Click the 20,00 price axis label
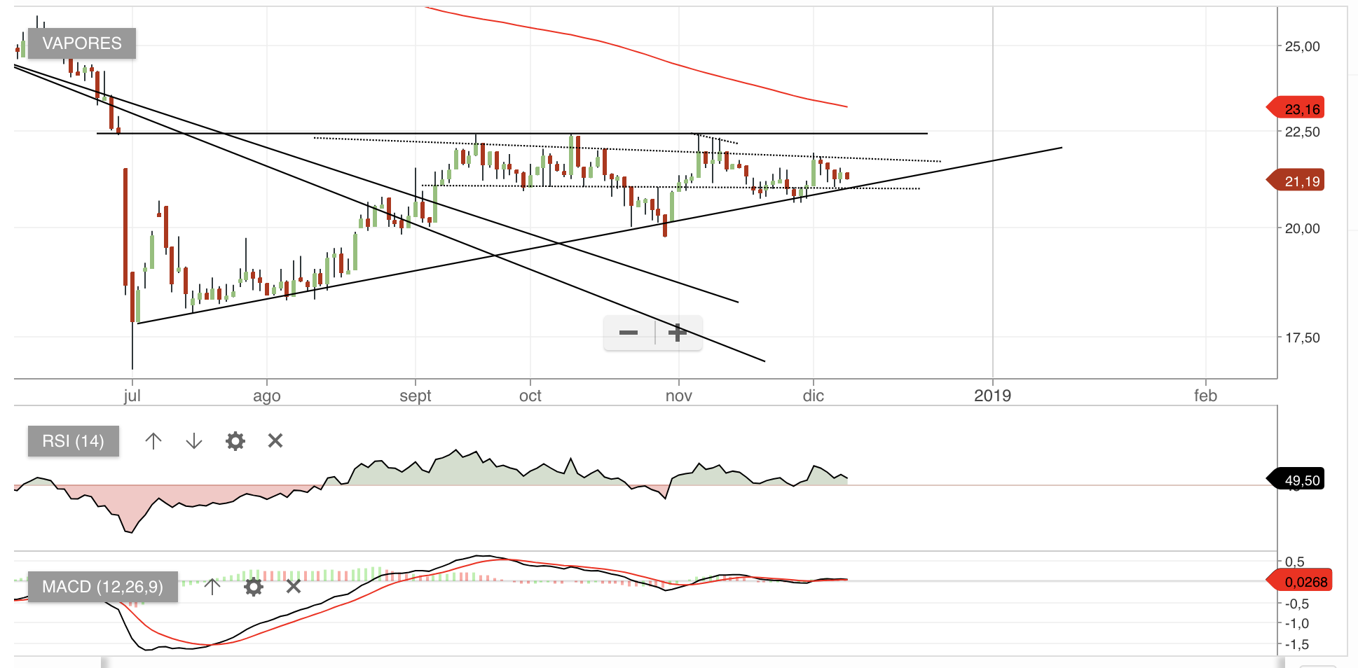The width and height of the screenshot is (1358, 668). tap(1302, 228)
